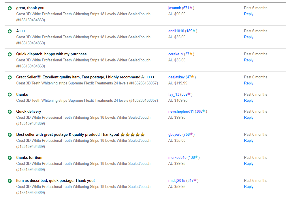Click annii1010's feedback score 189
Viewport: 292px width, 200px height.
click(x=189, y=31)
